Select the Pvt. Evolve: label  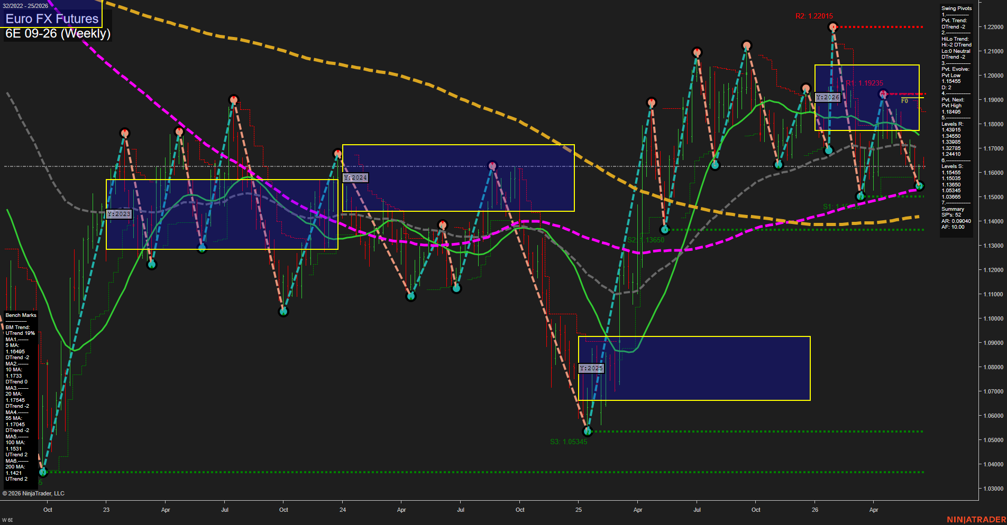click(955, 69)
